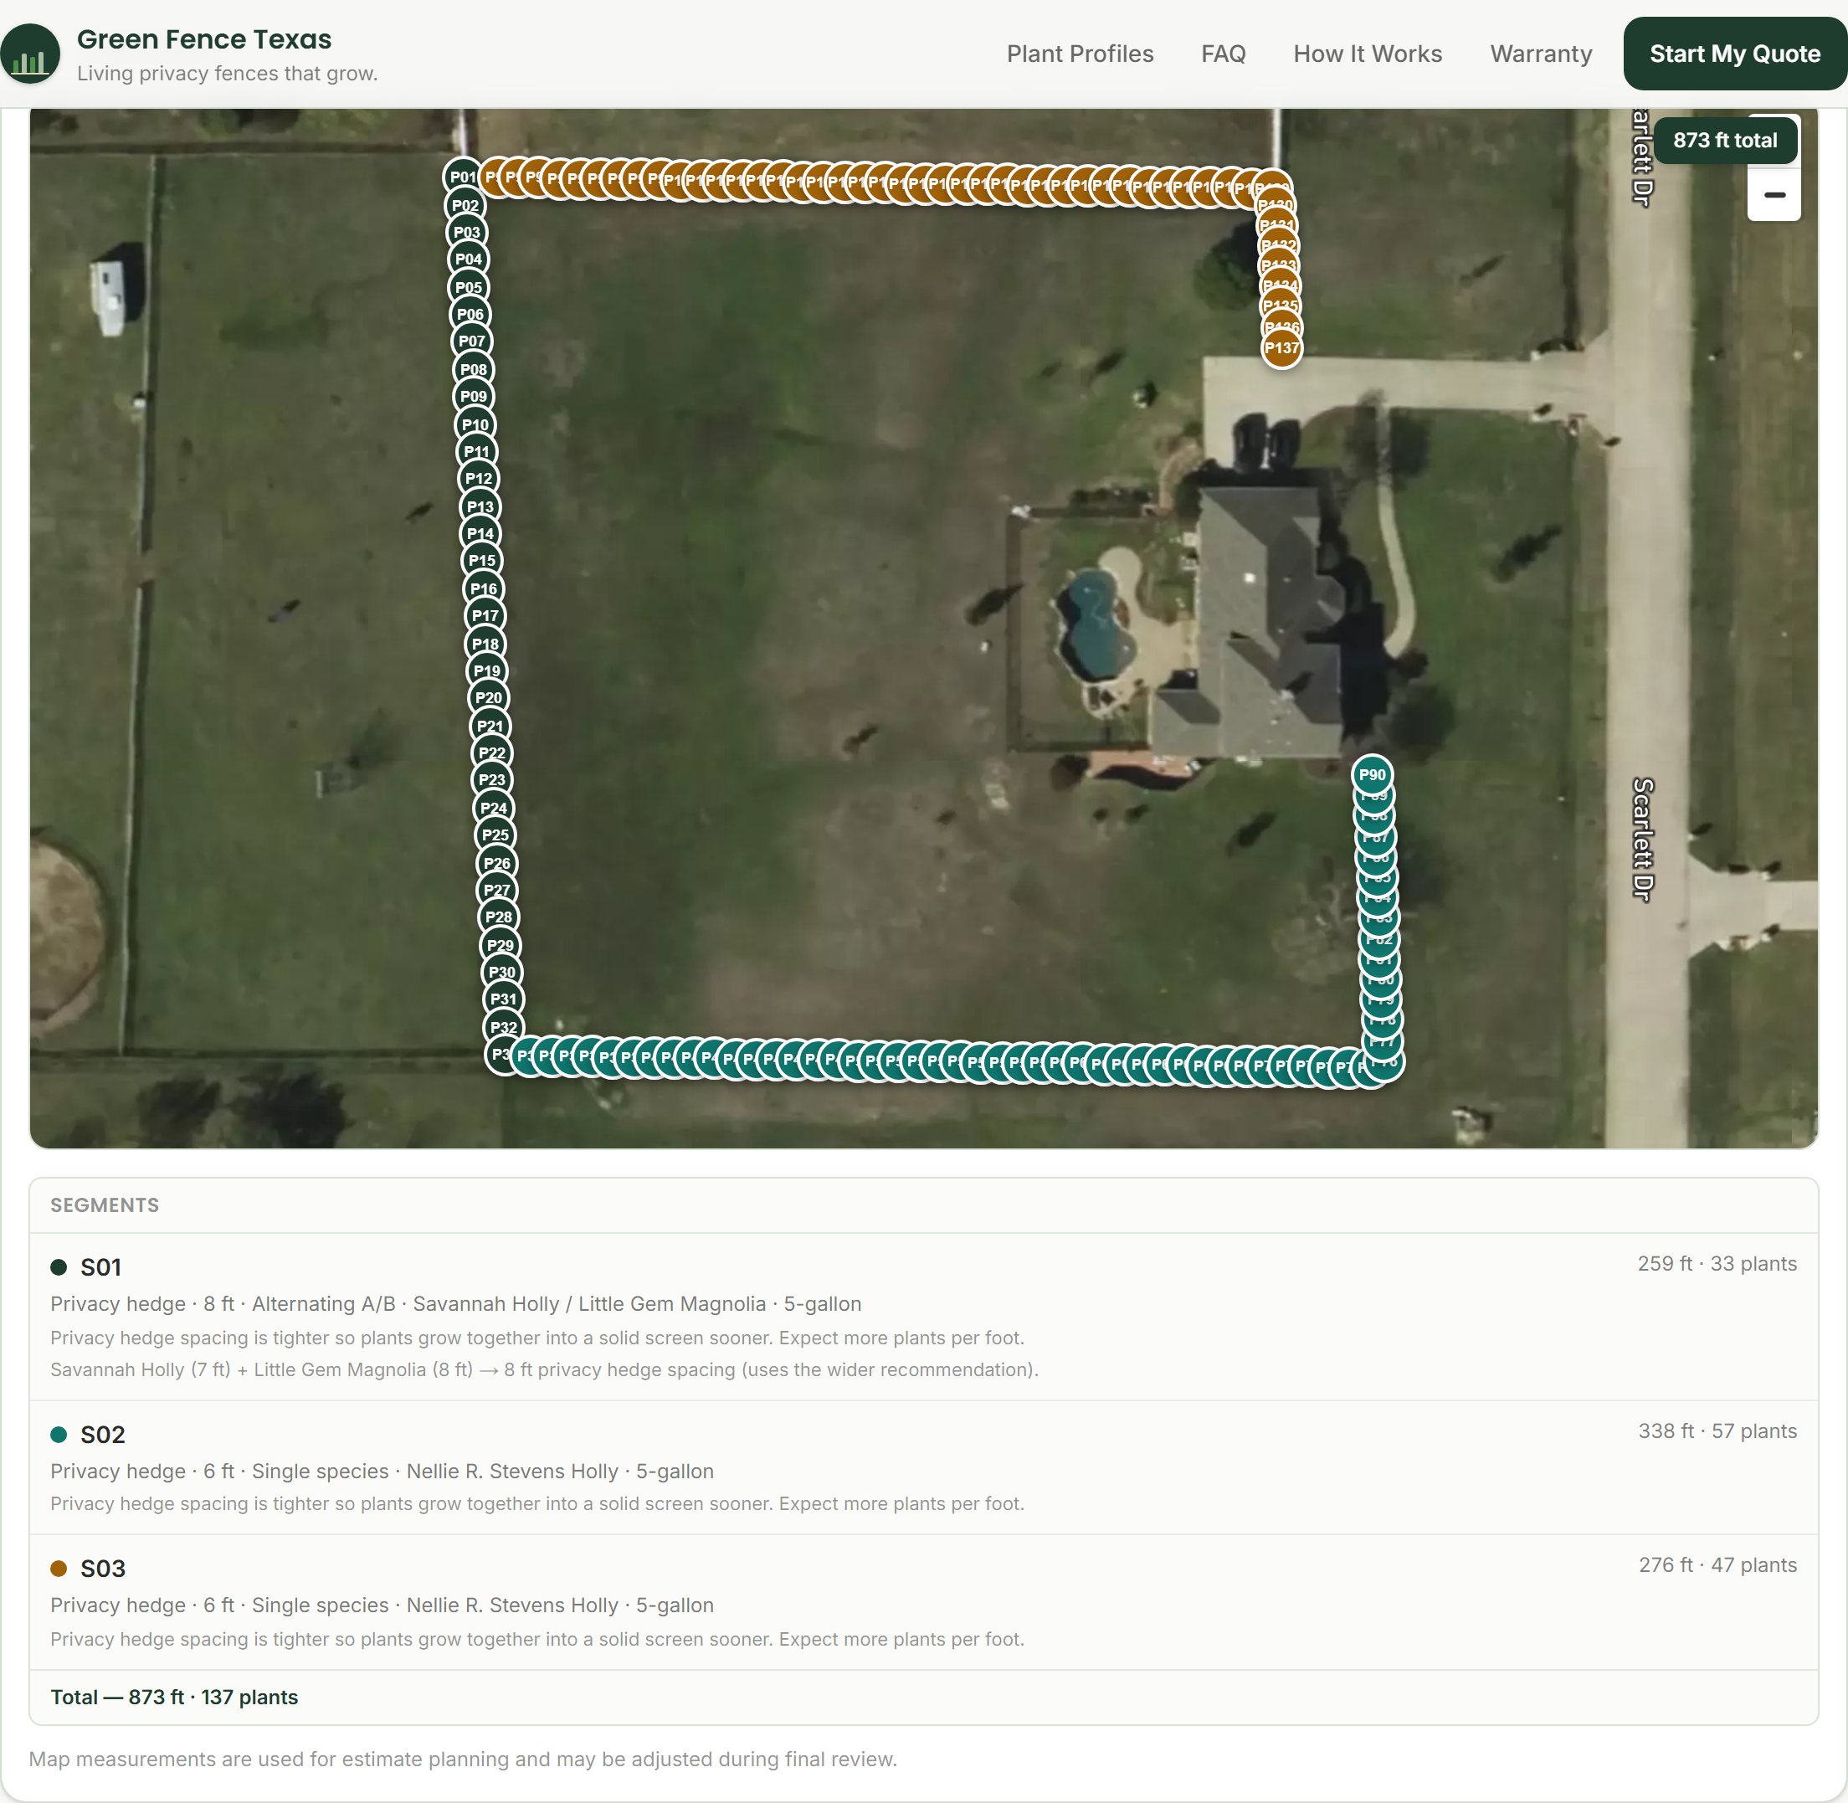The width and height of the screenshot is (1848, 1803).
Task: Click the Savannah Holly 8 ft spacing note
Action: coord(544,1369)
